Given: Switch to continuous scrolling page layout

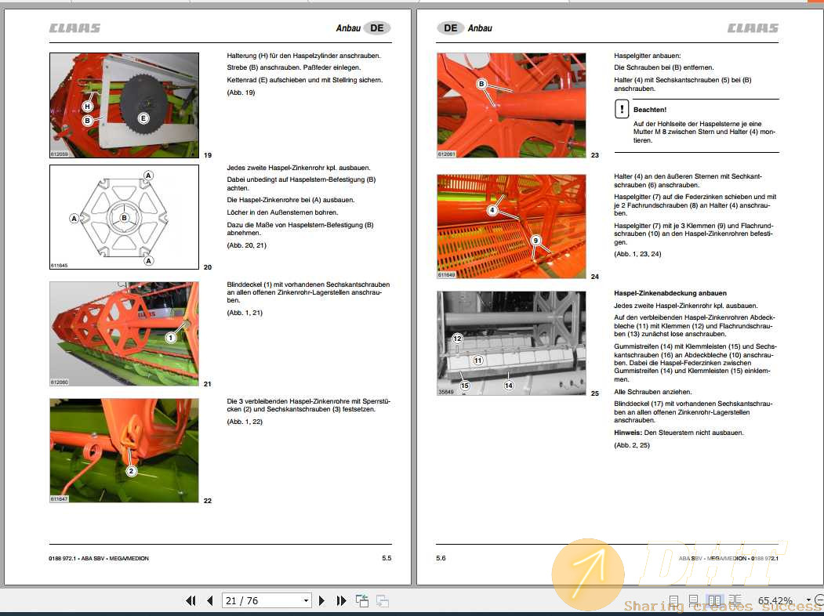Looking at the screenshot, I should coord(694,600).
